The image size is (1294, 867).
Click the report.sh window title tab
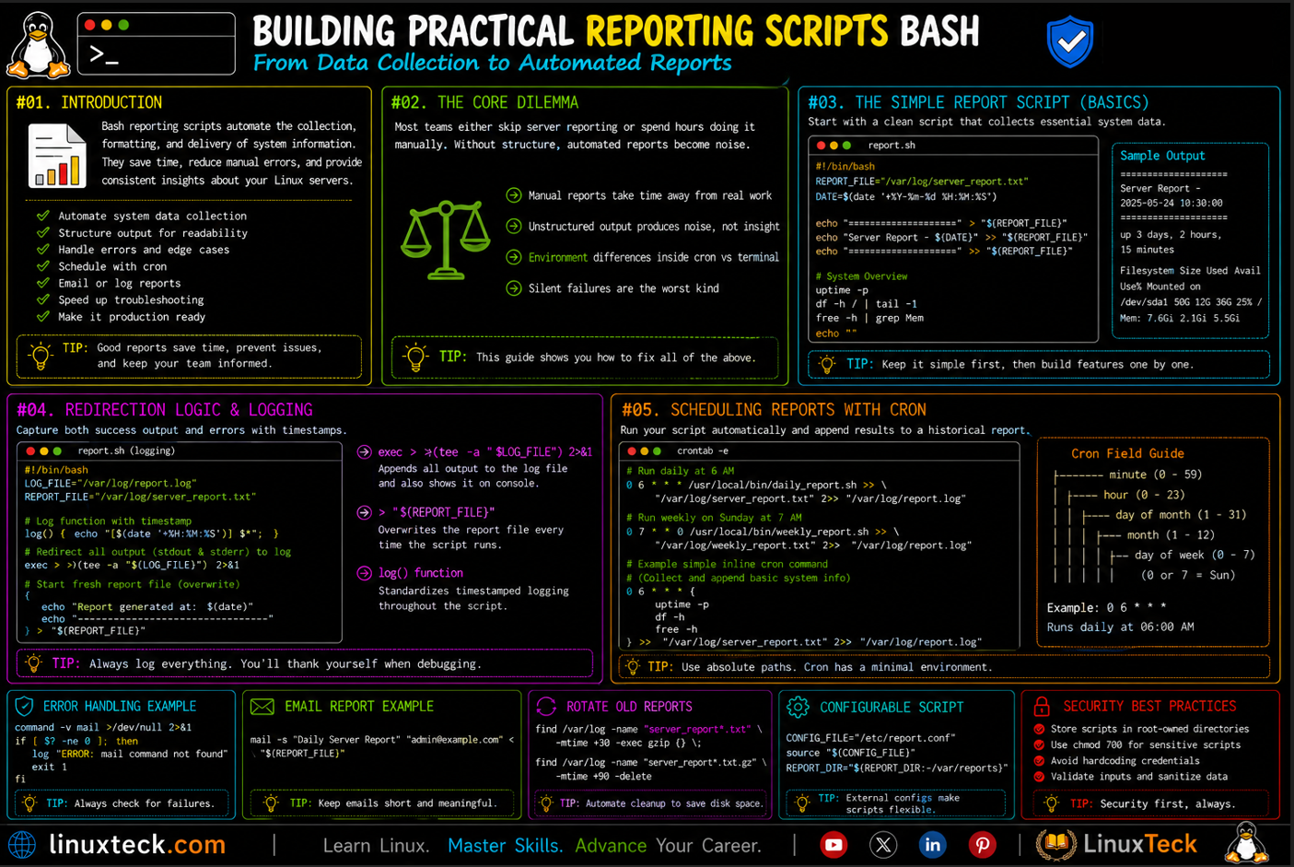892,146
